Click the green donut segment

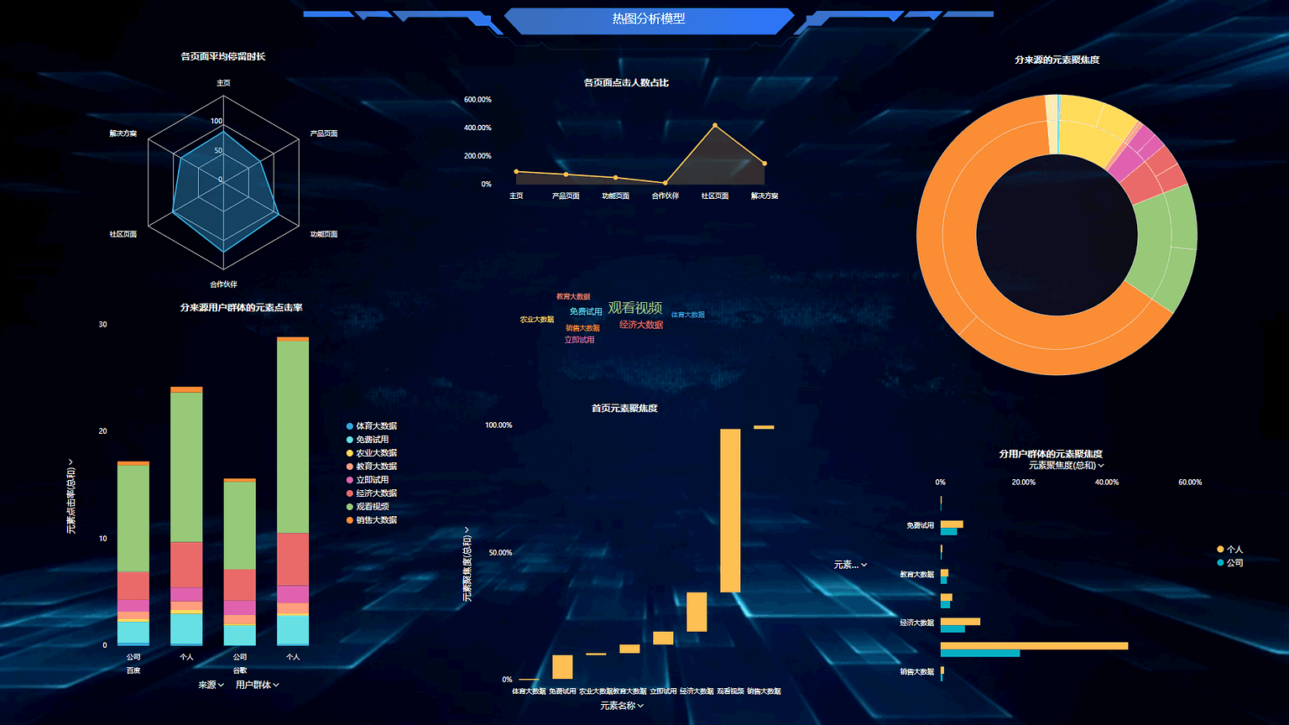point(1166,249)
